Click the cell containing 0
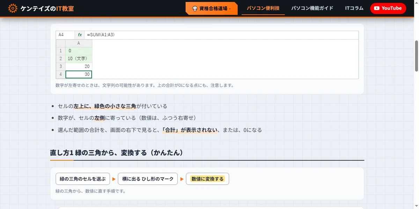Viewport: 419px width, 209px height. (x=79, y=51)
